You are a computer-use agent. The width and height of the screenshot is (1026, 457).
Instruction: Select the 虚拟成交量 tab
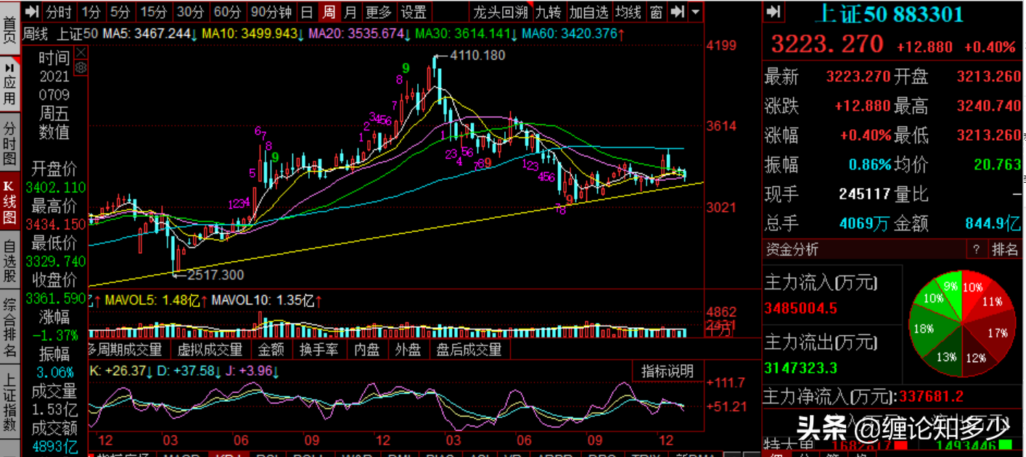pyautogui.click(x=210, y=350)
